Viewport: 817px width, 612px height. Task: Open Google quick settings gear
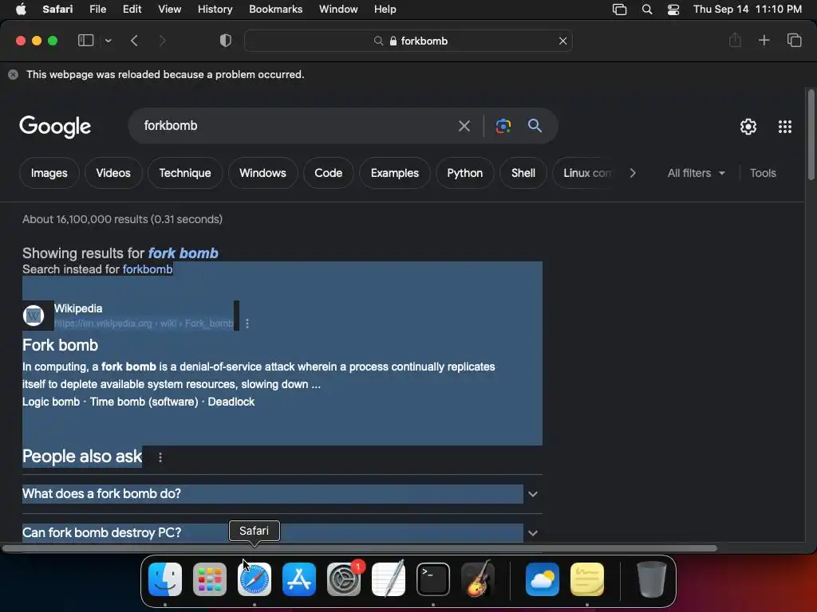[748, 127]
